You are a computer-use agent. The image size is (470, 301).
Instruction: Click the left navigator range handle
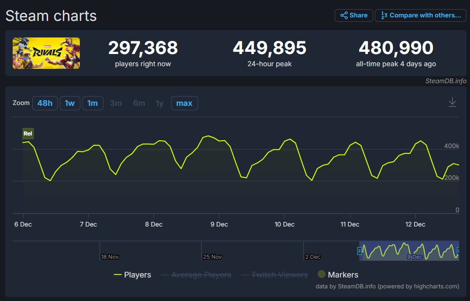tap(360, 251)
